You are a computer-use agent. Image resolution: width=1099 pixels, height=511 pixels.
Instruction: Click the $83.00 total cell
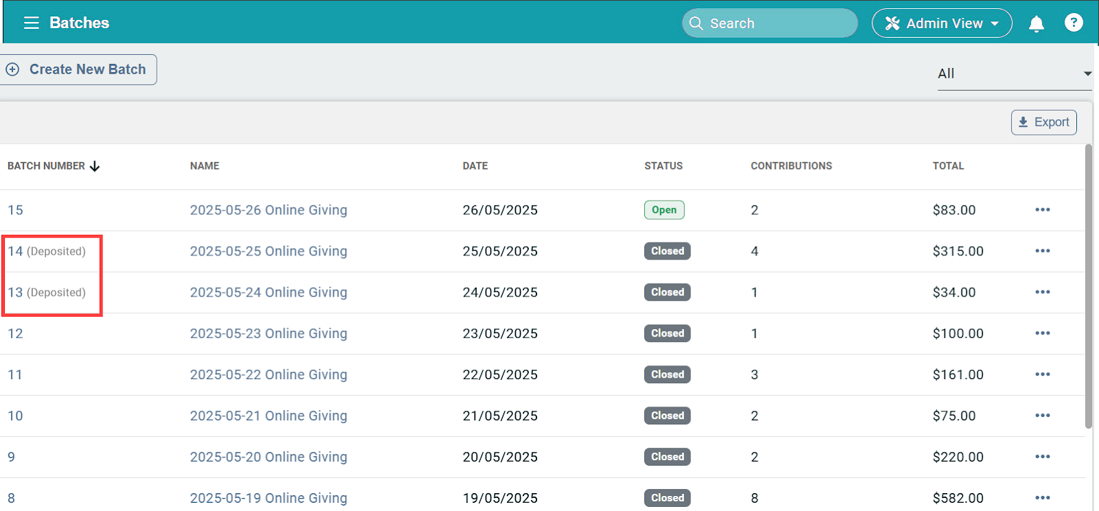[x=954, y=210]
